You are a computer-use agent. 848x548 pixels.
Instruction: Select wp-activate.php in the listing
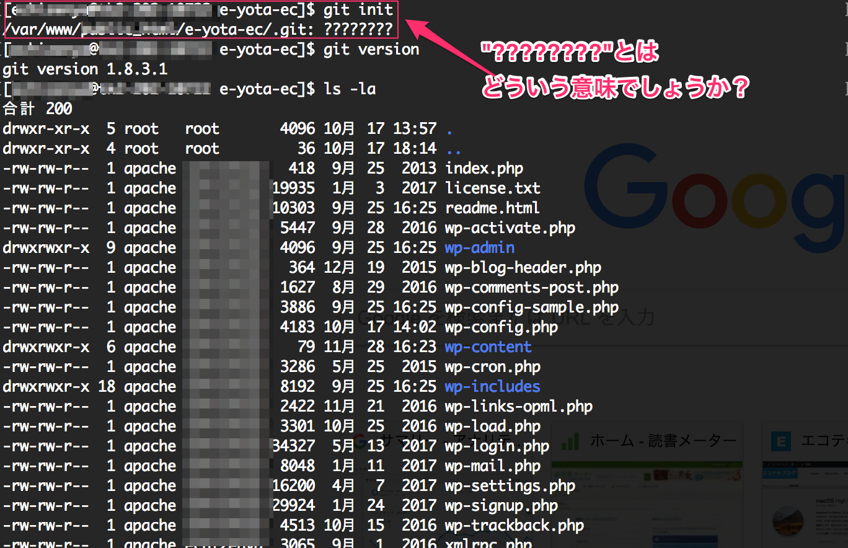point(510,228)
